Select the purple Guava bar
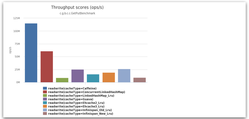 [x=77, y=76]
